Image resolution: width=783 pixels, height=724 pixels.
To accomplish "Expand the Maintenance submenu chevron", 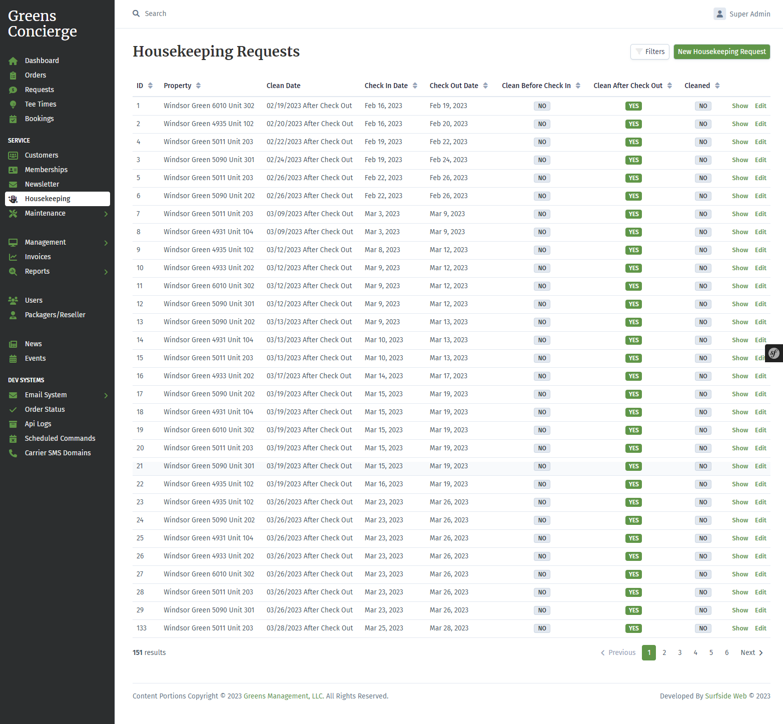I will [x=106, y=214].
